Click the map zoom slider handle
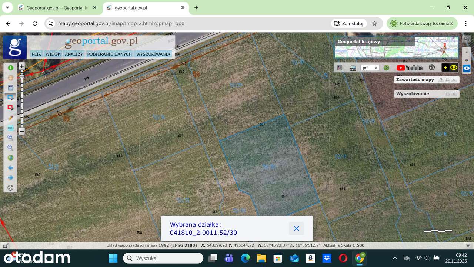Screen dimensions: 474x267 coord(22,76)
